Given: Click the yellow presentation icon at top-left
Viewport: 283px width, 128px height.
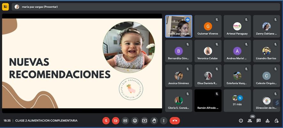Looking at the screenshot, I should (x=5, y=6).
